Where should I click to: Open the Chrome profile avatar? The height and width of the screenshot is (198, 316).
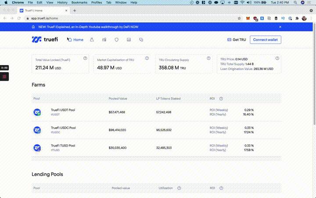304,18
